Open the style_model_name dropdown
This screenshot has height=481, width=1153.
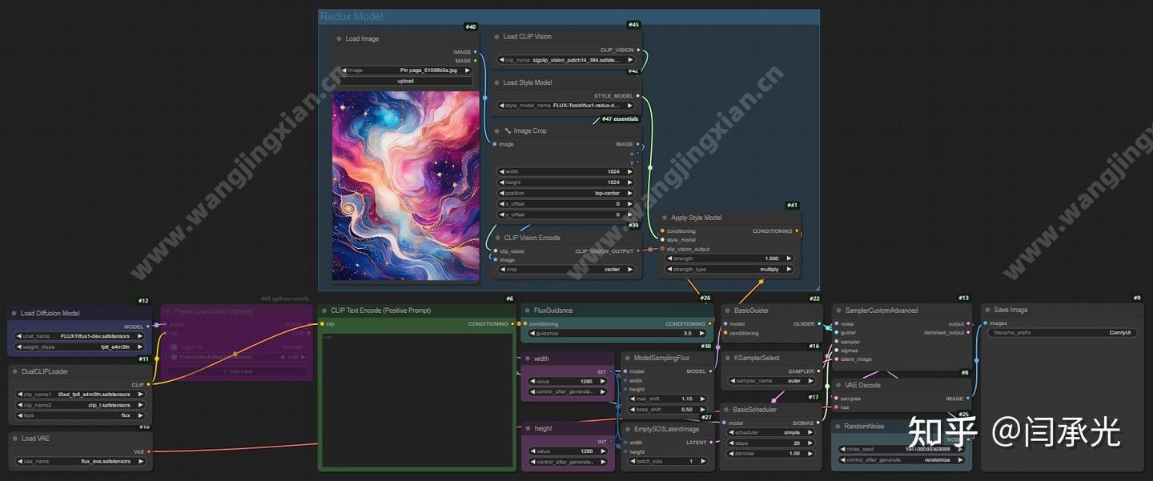pyautogui.click(x=567, y=106)
